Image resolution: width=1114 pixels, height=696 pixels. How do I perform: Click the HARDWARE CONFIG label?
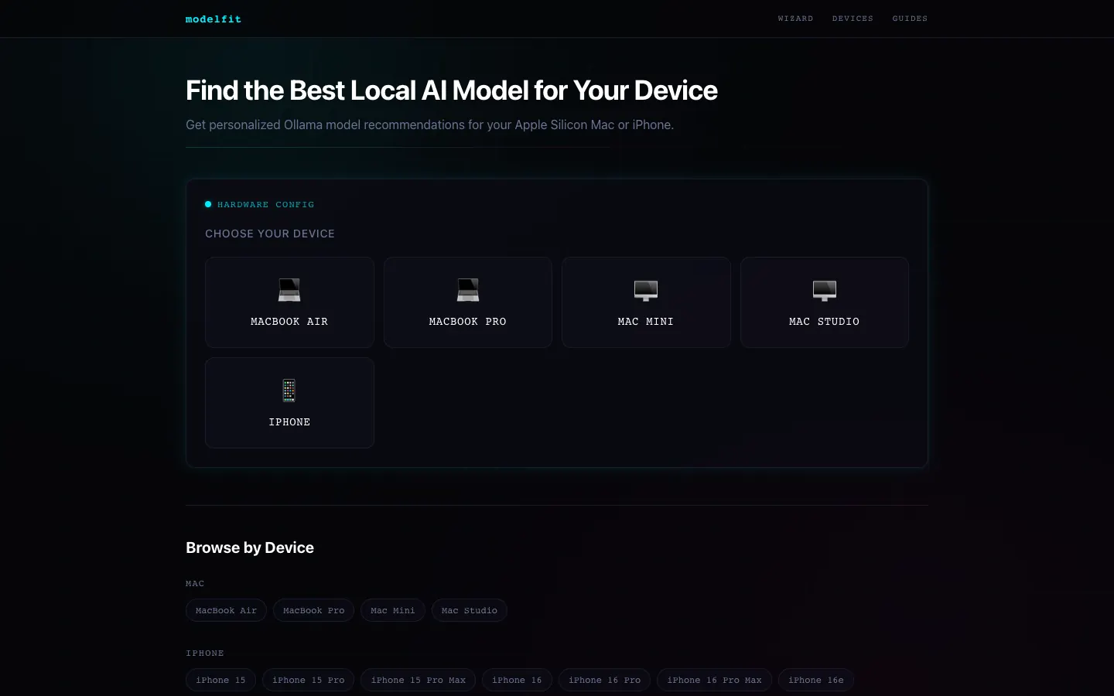[265, 205]
